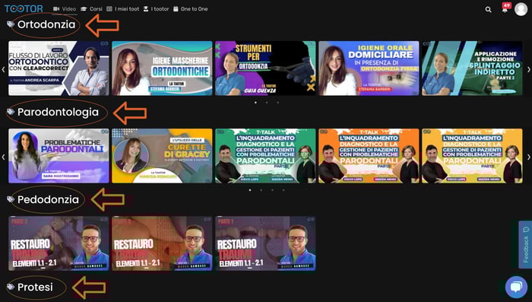Viewport: 532px width, 302px height.
Task: Advance Parodontologia carousel with right chevron
Action: (529, 157)
